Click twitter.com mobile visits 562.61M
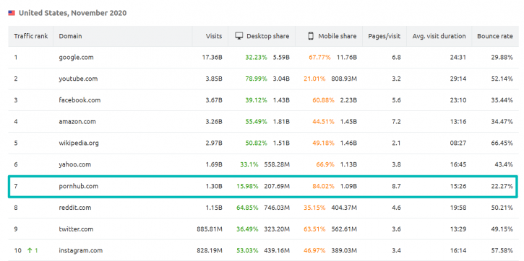The image size is (524, 261). click(344, 229)
